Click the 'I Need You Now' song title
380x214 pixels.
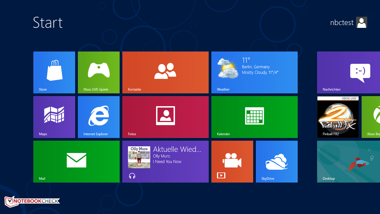coord(167,162)
